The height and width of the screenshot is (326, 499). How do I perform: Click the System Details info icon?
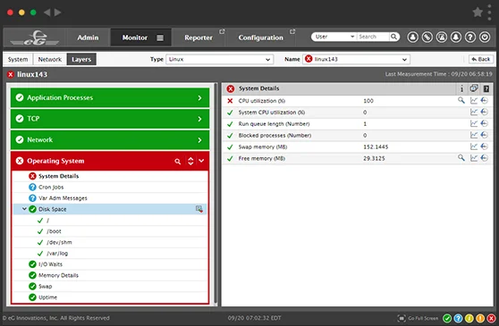pos(461,89)
